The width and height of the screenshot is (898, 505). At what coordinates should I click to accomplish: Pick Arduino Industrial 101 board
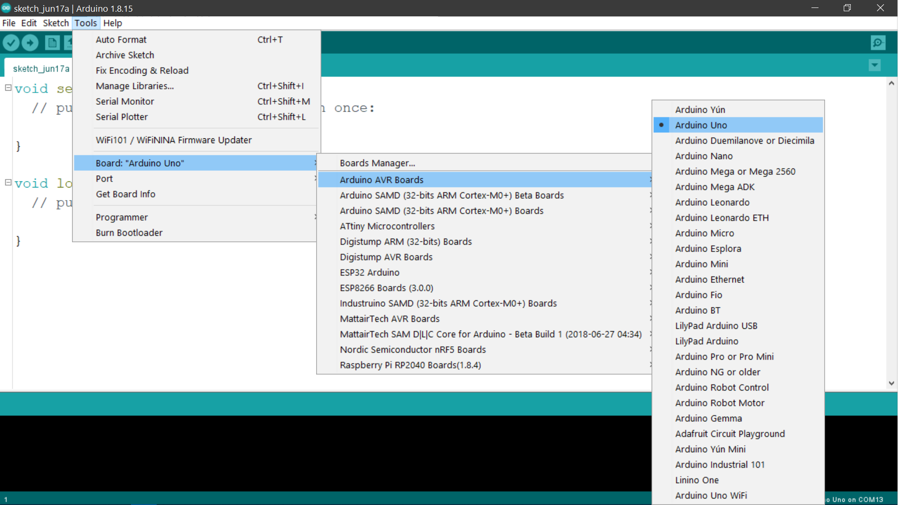click(738, 464)
